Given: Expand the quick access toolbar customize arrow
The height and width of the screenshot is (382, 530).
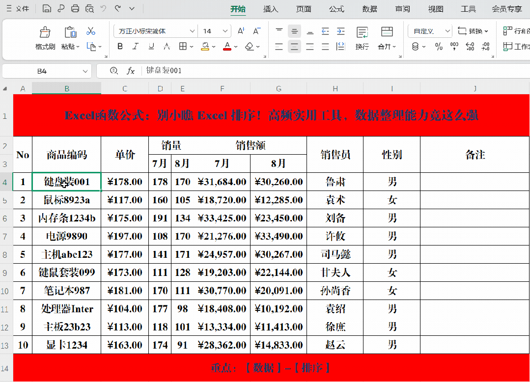Looking at the screenshot, I should [132, 8].
